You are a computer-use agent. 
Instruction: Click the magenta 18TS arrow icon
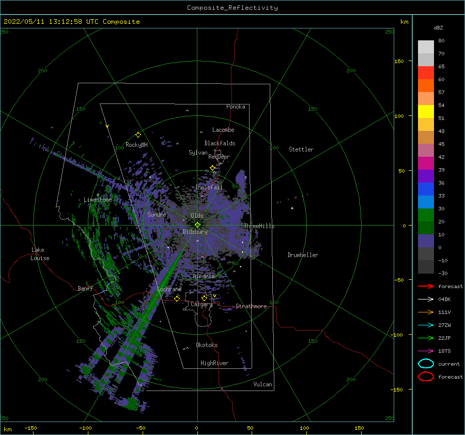[x=426, y=351]
